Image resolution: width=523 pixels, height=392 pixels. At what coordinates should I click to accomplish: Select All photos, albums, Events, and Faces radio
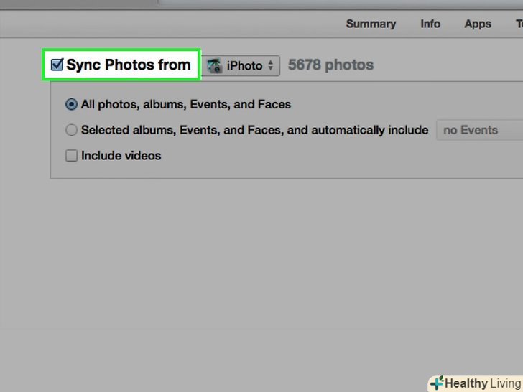click(71, 104)
